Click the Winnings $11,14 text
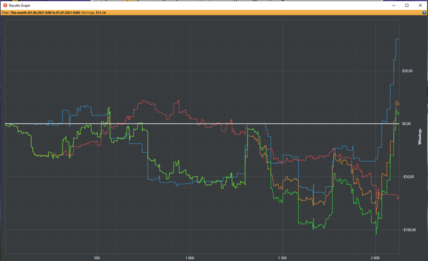428x261 pixels. click(94, 13)
